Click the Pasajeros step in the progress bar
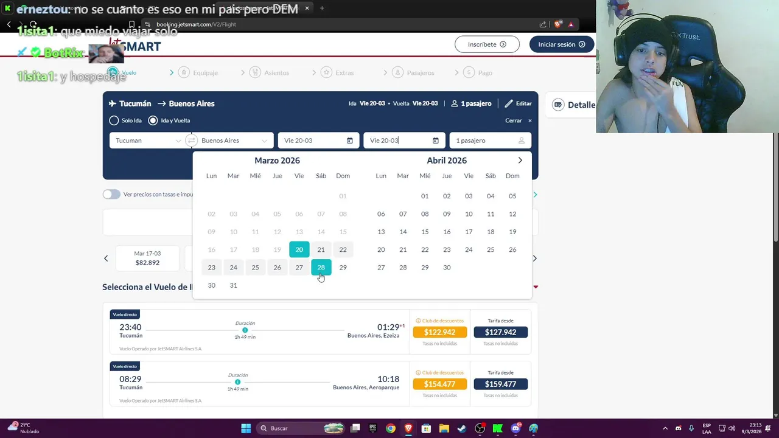The image size is (779, 438). coord(413,72)
